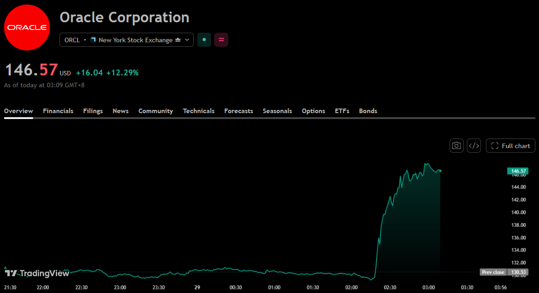The height and width of the screenshot is (293, 539).
Task: Click the 144.00 price axis label
Action: (519, 187)
